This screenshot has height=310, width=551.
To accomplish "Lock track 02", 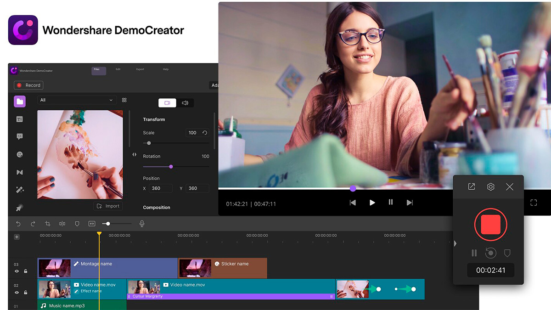I will coord(25,292).
